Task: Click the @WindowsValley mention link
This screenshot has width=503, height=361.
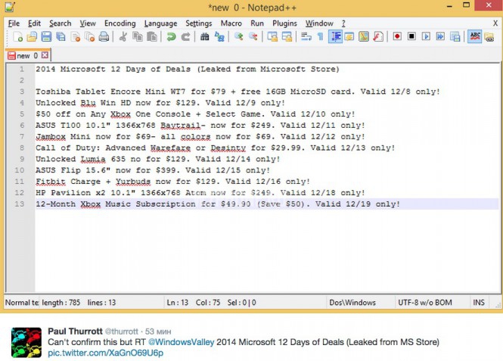Action: tap(181, 342)
